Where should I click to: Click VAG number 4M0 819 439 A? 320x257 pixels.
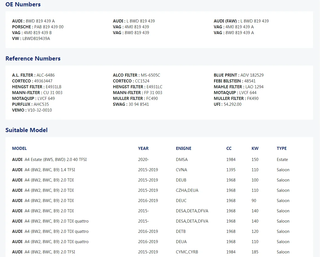pos(234,27)
